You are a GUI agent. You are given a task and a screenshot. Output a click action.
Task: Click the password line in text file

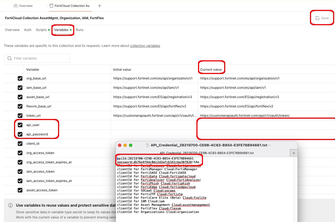click(158, 162)
